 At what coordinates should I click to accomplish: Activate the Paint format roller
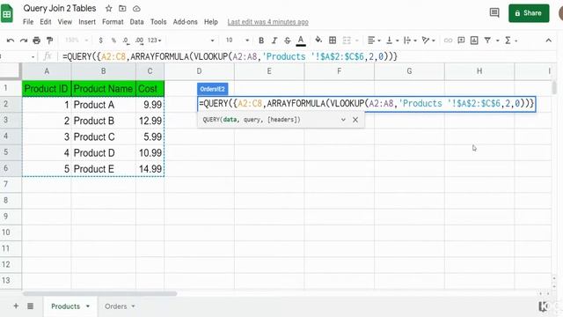(49, 41)
